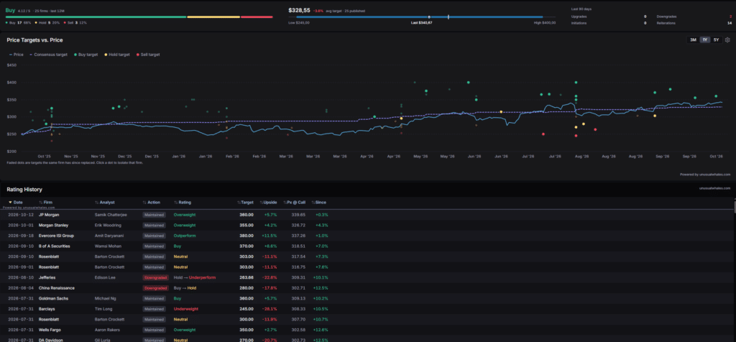Sort the table by Analyst column

point(103,202)
